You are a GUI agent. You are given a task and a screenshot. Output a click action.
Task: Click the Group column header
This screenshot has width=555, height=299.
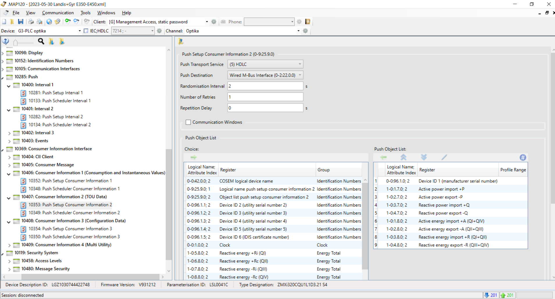coord(339,170)
